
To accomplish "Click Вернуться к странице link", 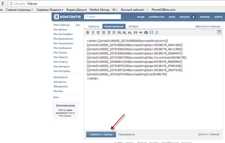I will click(x=208, y=26).
